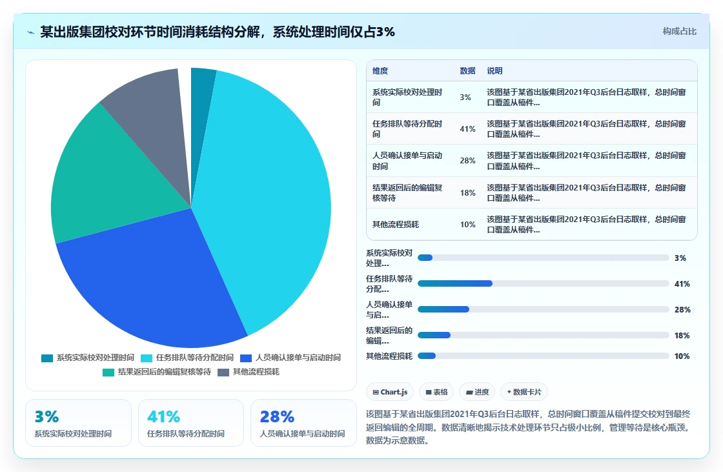Click the chart title 某出版集团校对环节时间消耗结构分解

point(218,32)
